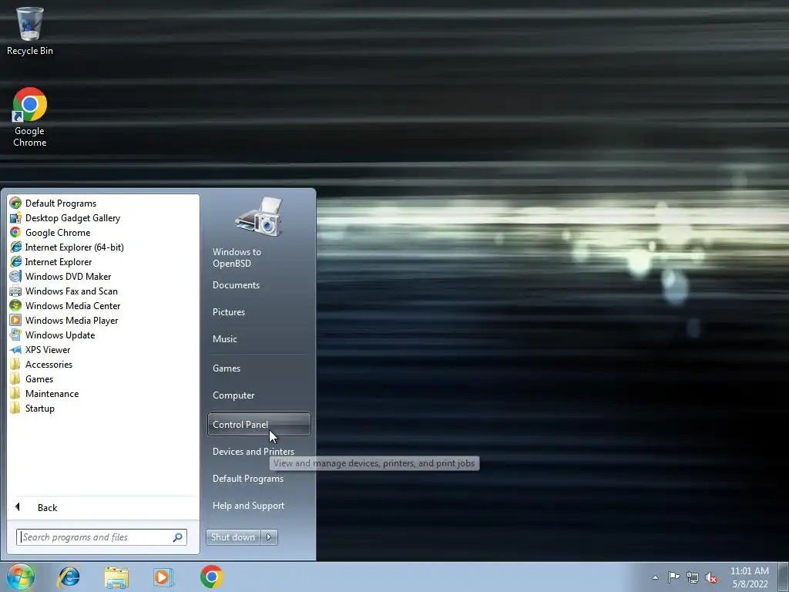Open Internet Explorer from the taskbar
789x592 pixels.
(69, 577)
